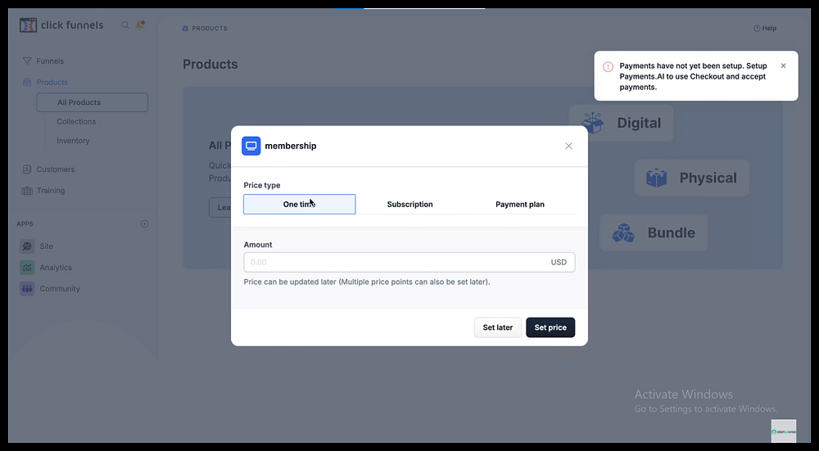Click the Customers icon in sidebar
Screen dimensions: 819x451
tap(27, 169)
